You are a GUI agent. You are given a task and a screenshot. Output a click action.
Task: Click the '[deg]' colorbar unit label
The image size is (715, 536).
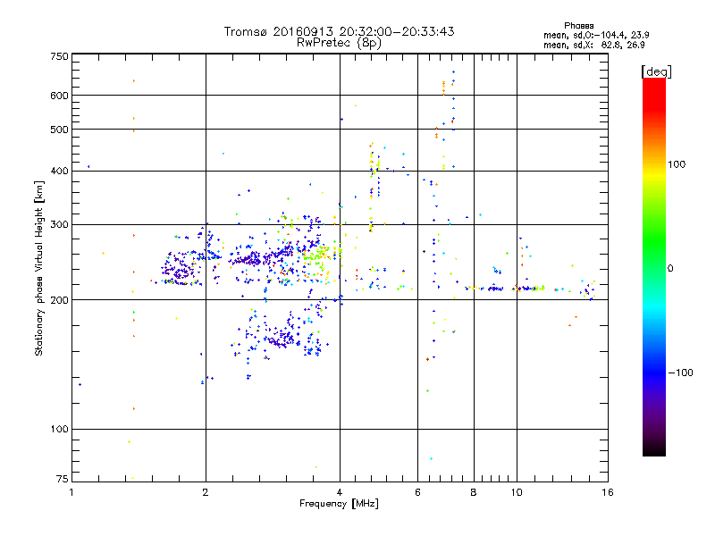(x=656, y=71)
